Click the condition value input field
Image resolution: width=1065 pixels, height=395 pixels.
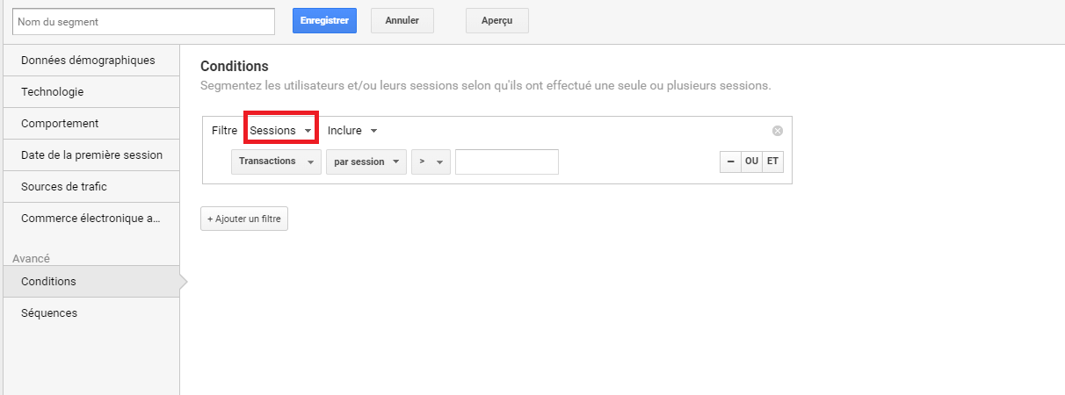pyautogui.click(x=507, y=162)
